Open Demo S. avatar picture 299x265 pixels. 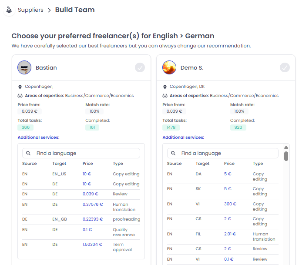coord(169,67)
